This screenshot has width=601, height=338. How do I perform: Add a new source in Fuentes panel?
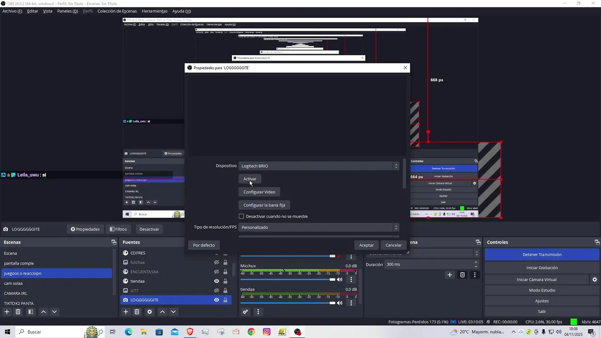[x=126, y=312]
